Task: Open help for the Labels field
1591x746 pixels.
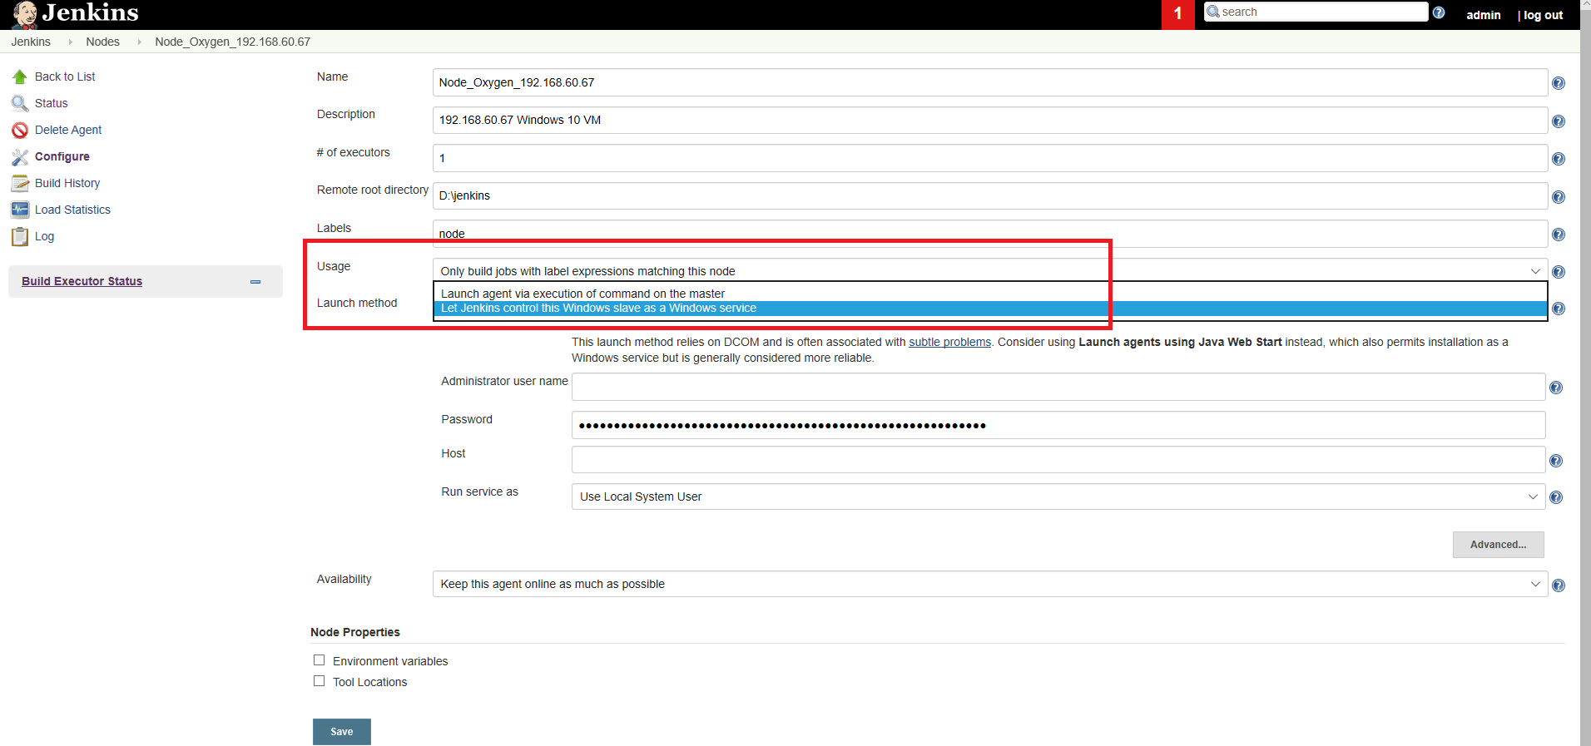Action: point(1559,235)
